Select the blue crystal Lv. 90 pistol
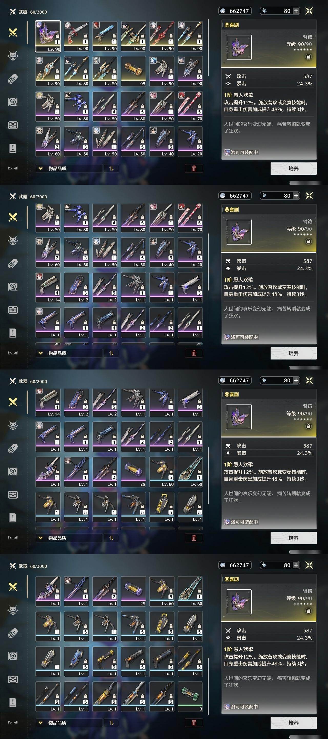 [105, 36]
